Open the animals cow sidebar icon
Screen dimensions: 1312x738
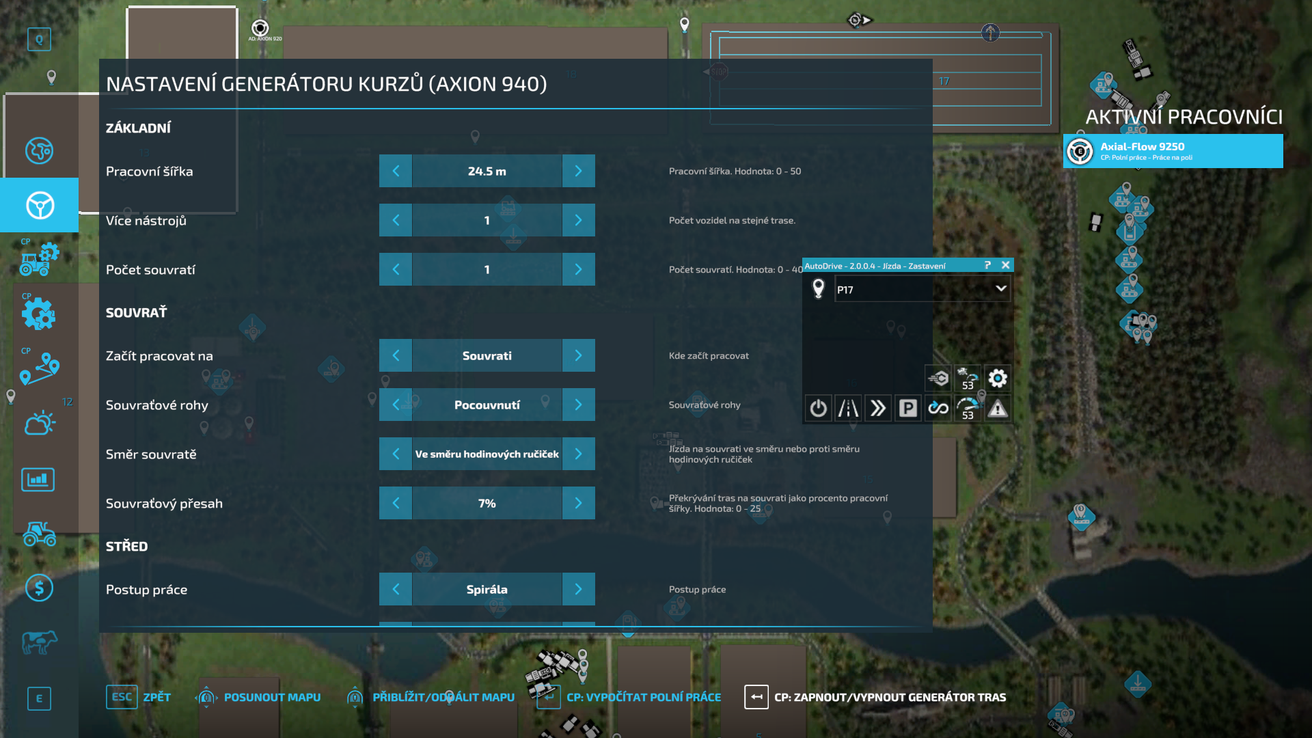[x=39, y=642]
